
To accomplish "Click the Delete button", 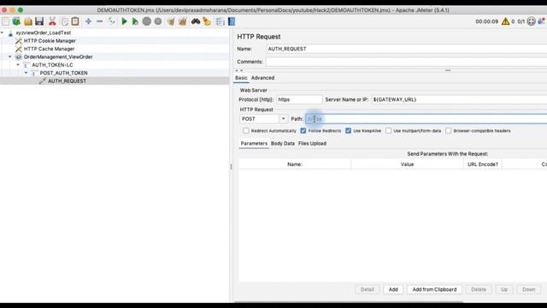I will (479, 289).
